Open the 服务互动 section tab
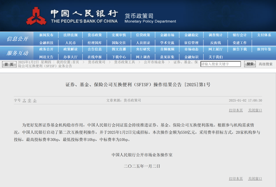The width and height of the screenshot is (276, 187). pyautogui.click(x=17, y=53)
